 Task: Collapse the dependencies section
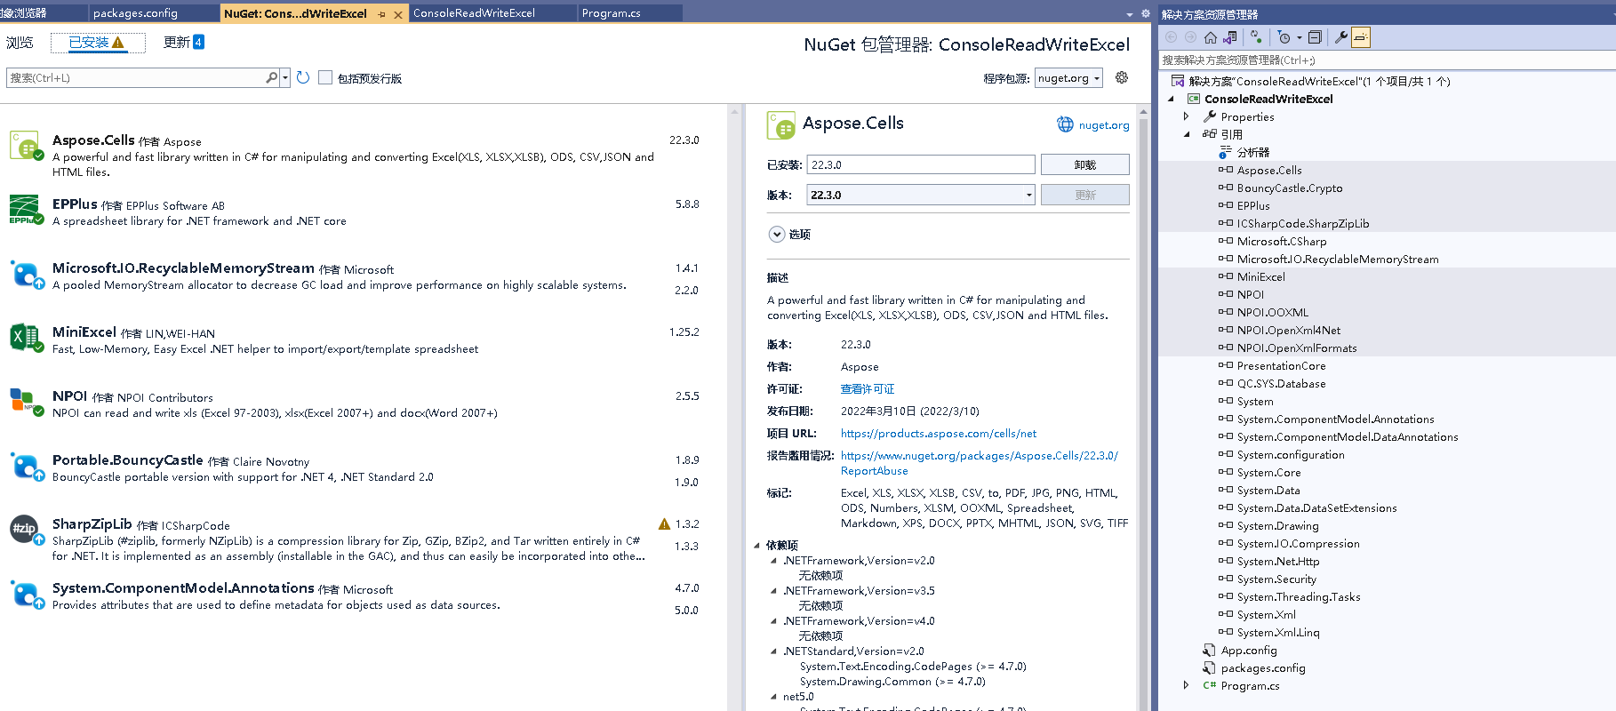point(757,546)
